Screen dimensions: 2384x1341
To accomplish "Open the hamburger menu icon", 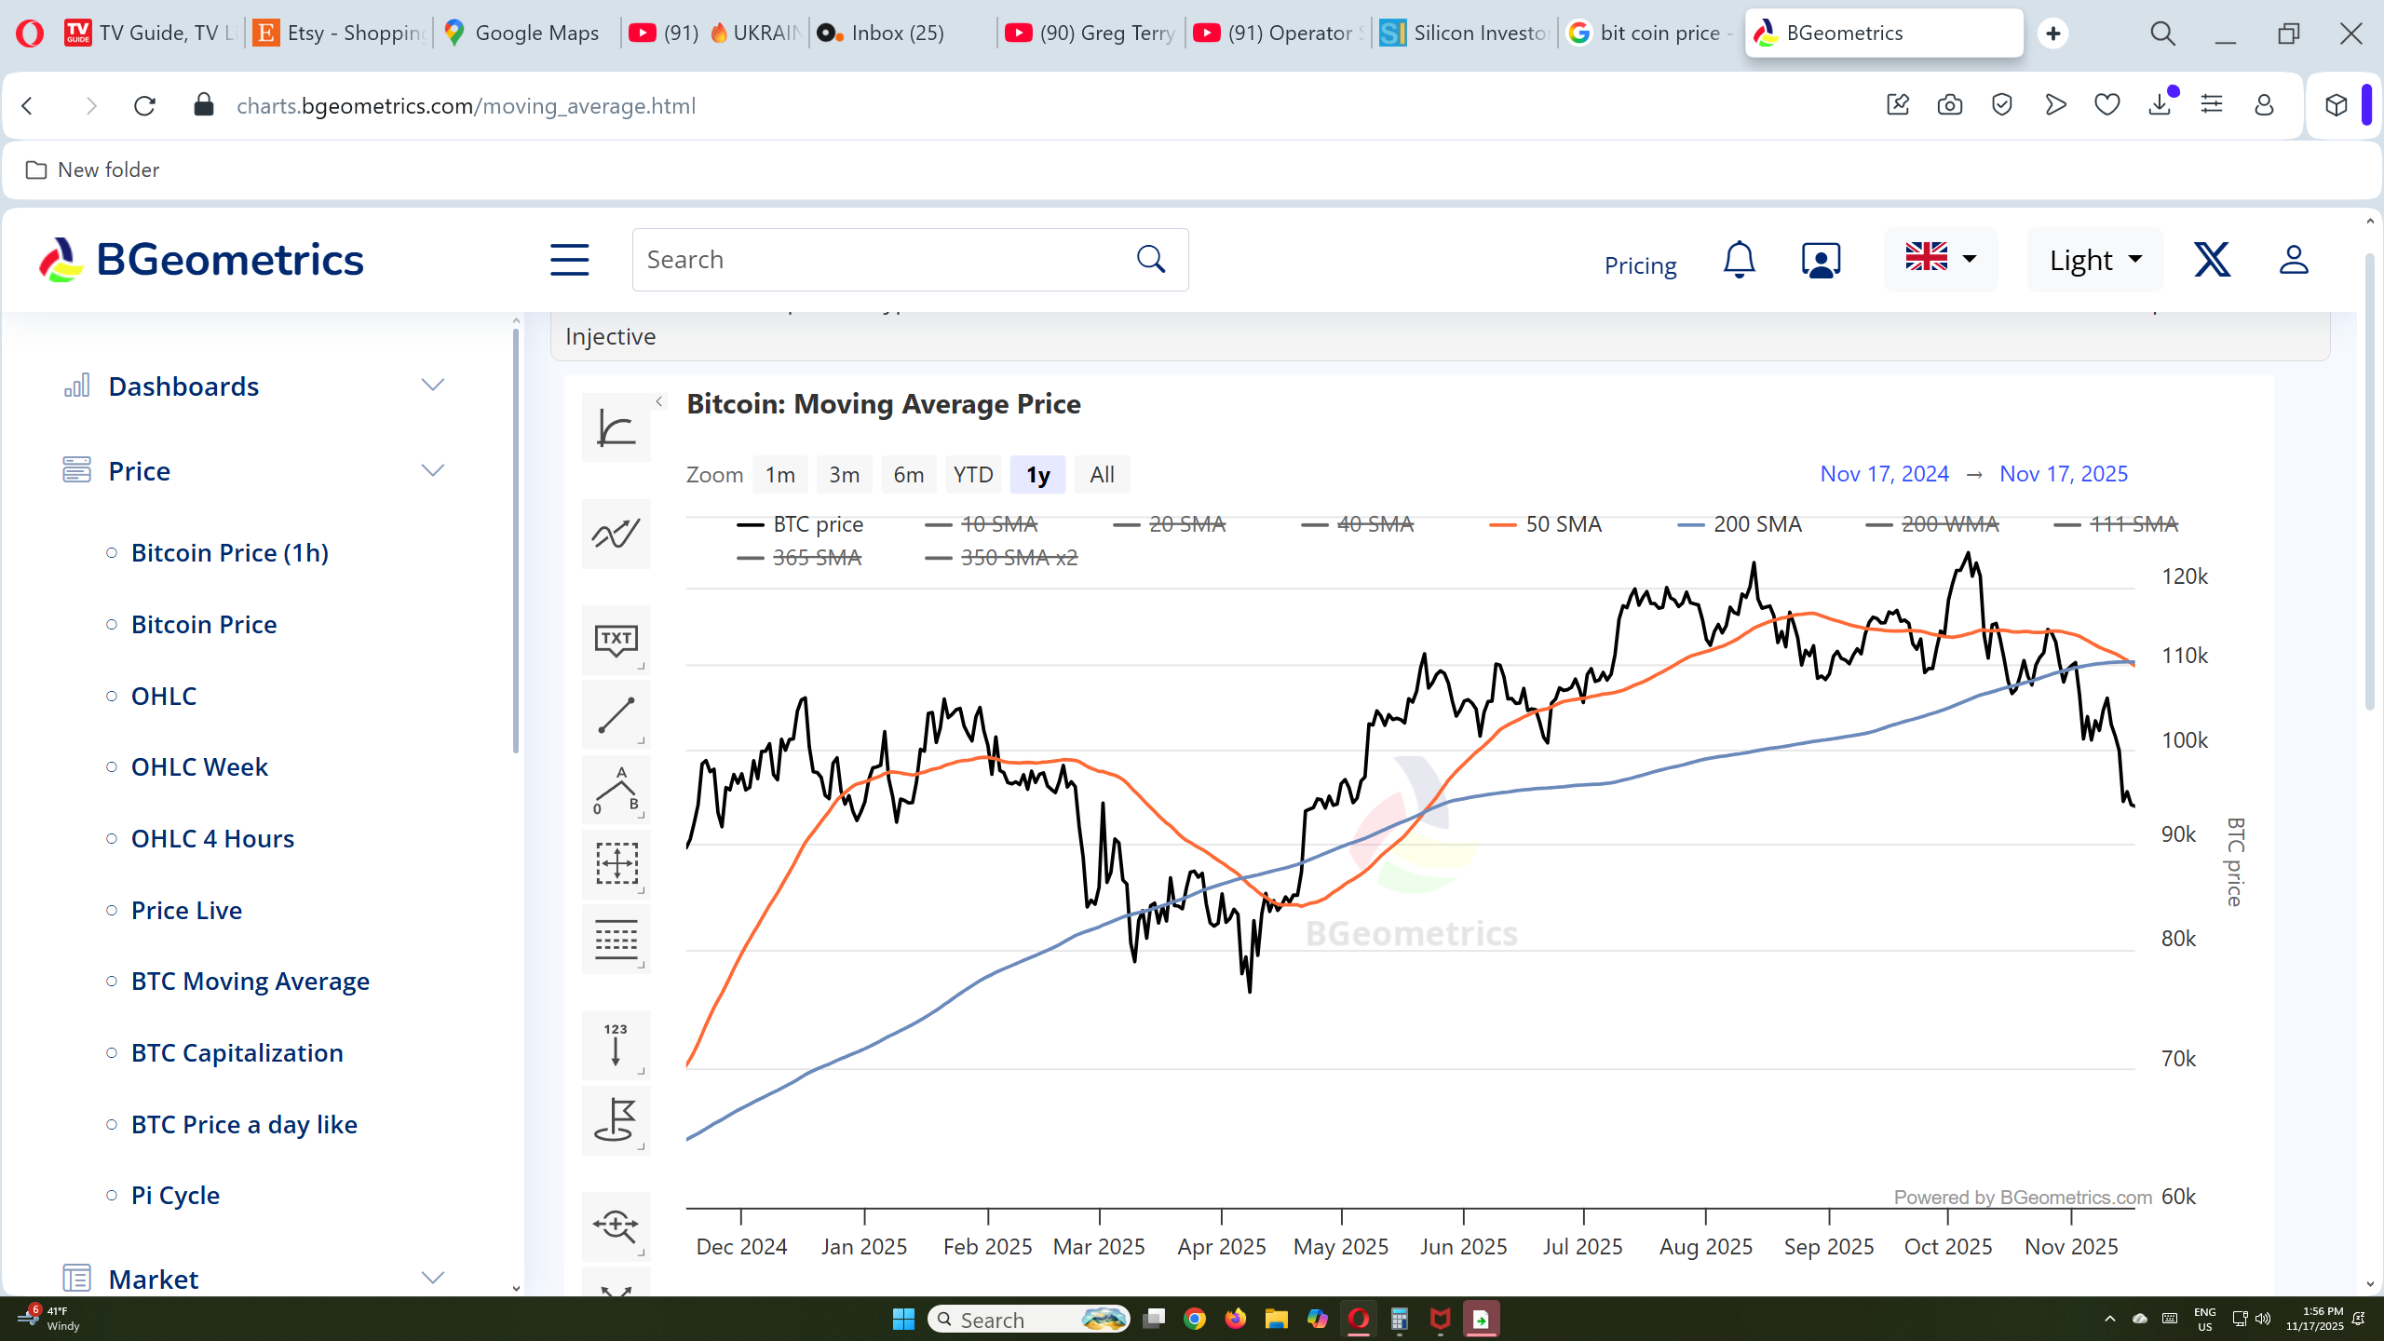I will (569, 260).
